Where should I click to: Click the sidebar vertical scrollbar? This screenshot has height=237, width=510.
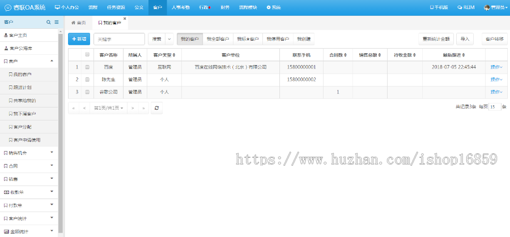pyautogui.click(x=61, y=132)
